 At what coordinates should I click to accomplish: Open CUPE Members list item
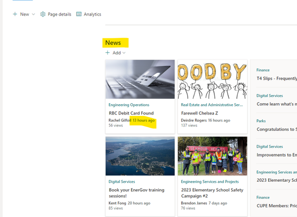tap(277, 206)
